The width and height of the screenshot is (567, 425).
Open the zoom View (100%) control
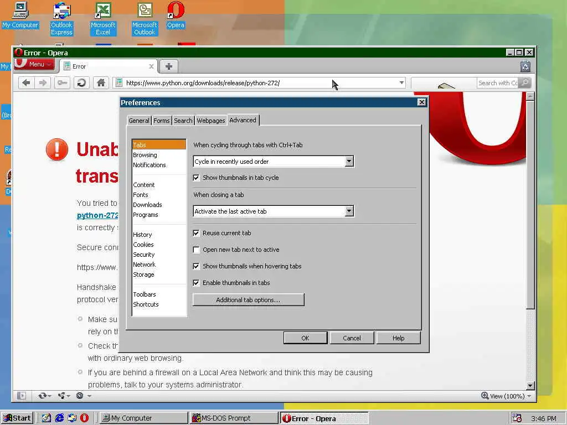[506, 396]
